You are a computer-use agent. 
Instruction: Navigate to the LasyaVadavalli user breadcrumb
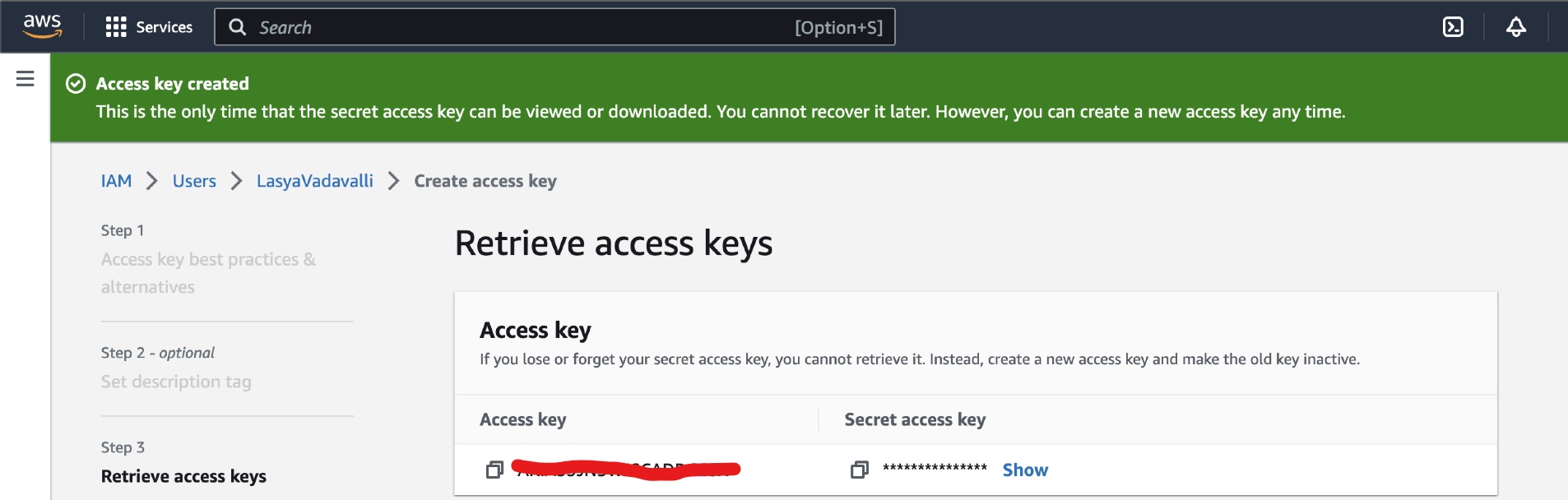[315, 181]
